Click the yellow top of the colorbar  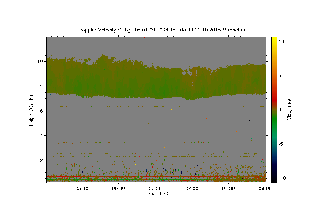click(x=274, y=39)
